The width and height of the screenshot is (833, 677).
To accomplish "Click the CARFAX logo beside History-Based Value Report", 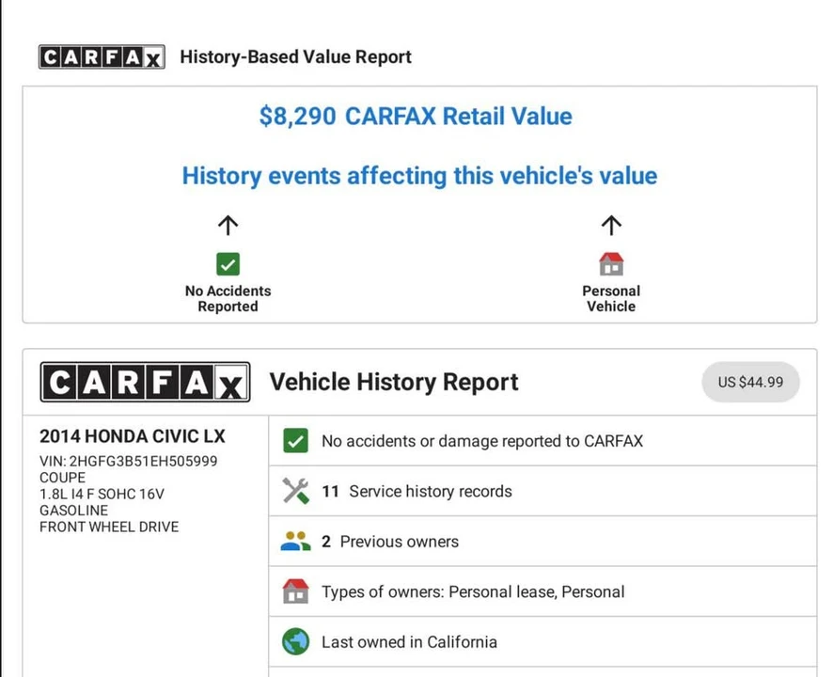I will [102, 56].
